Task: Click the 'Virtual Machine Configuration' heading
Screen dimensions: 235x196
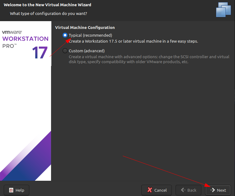Action: 85,28
